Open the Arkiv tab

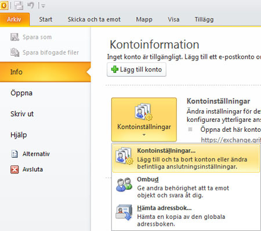pyautogui.click(x=14, y=19)
